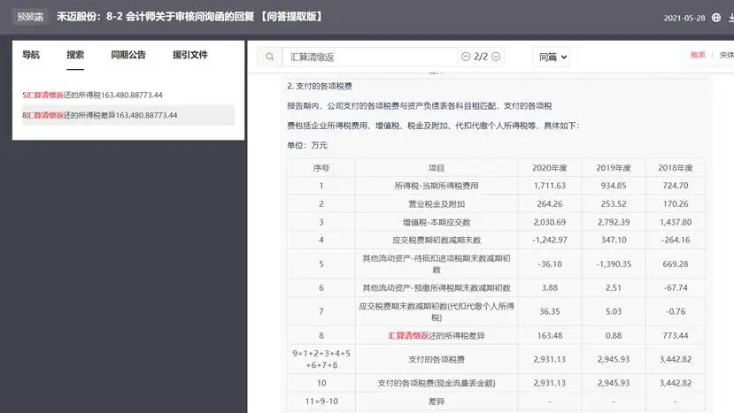Click the value 163.48
The height and width of the screenshot is (413, 734).
point(550,335)
